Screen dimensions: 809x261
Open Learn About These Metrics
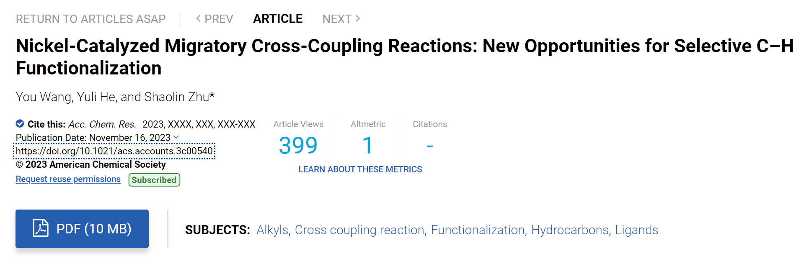click(x=360, y=169)
